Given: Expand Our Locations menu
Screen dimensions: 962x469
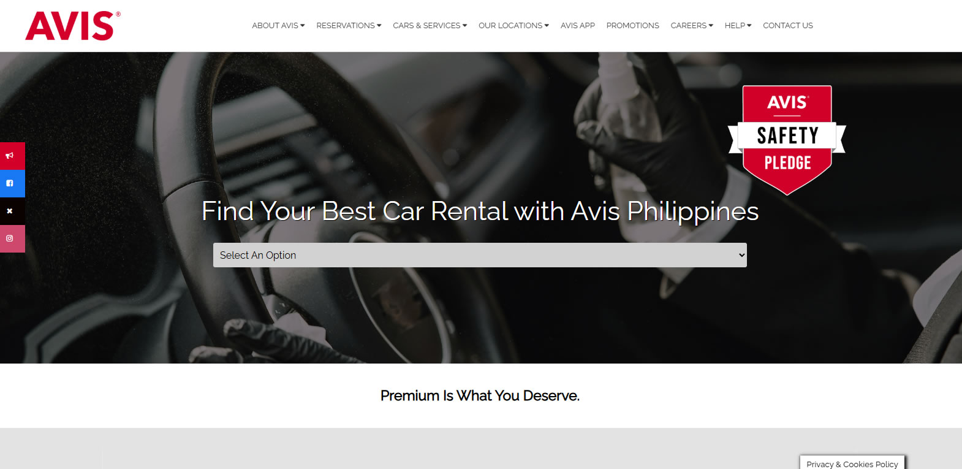Looking at the screenshot, I should (x=513, y=26).
